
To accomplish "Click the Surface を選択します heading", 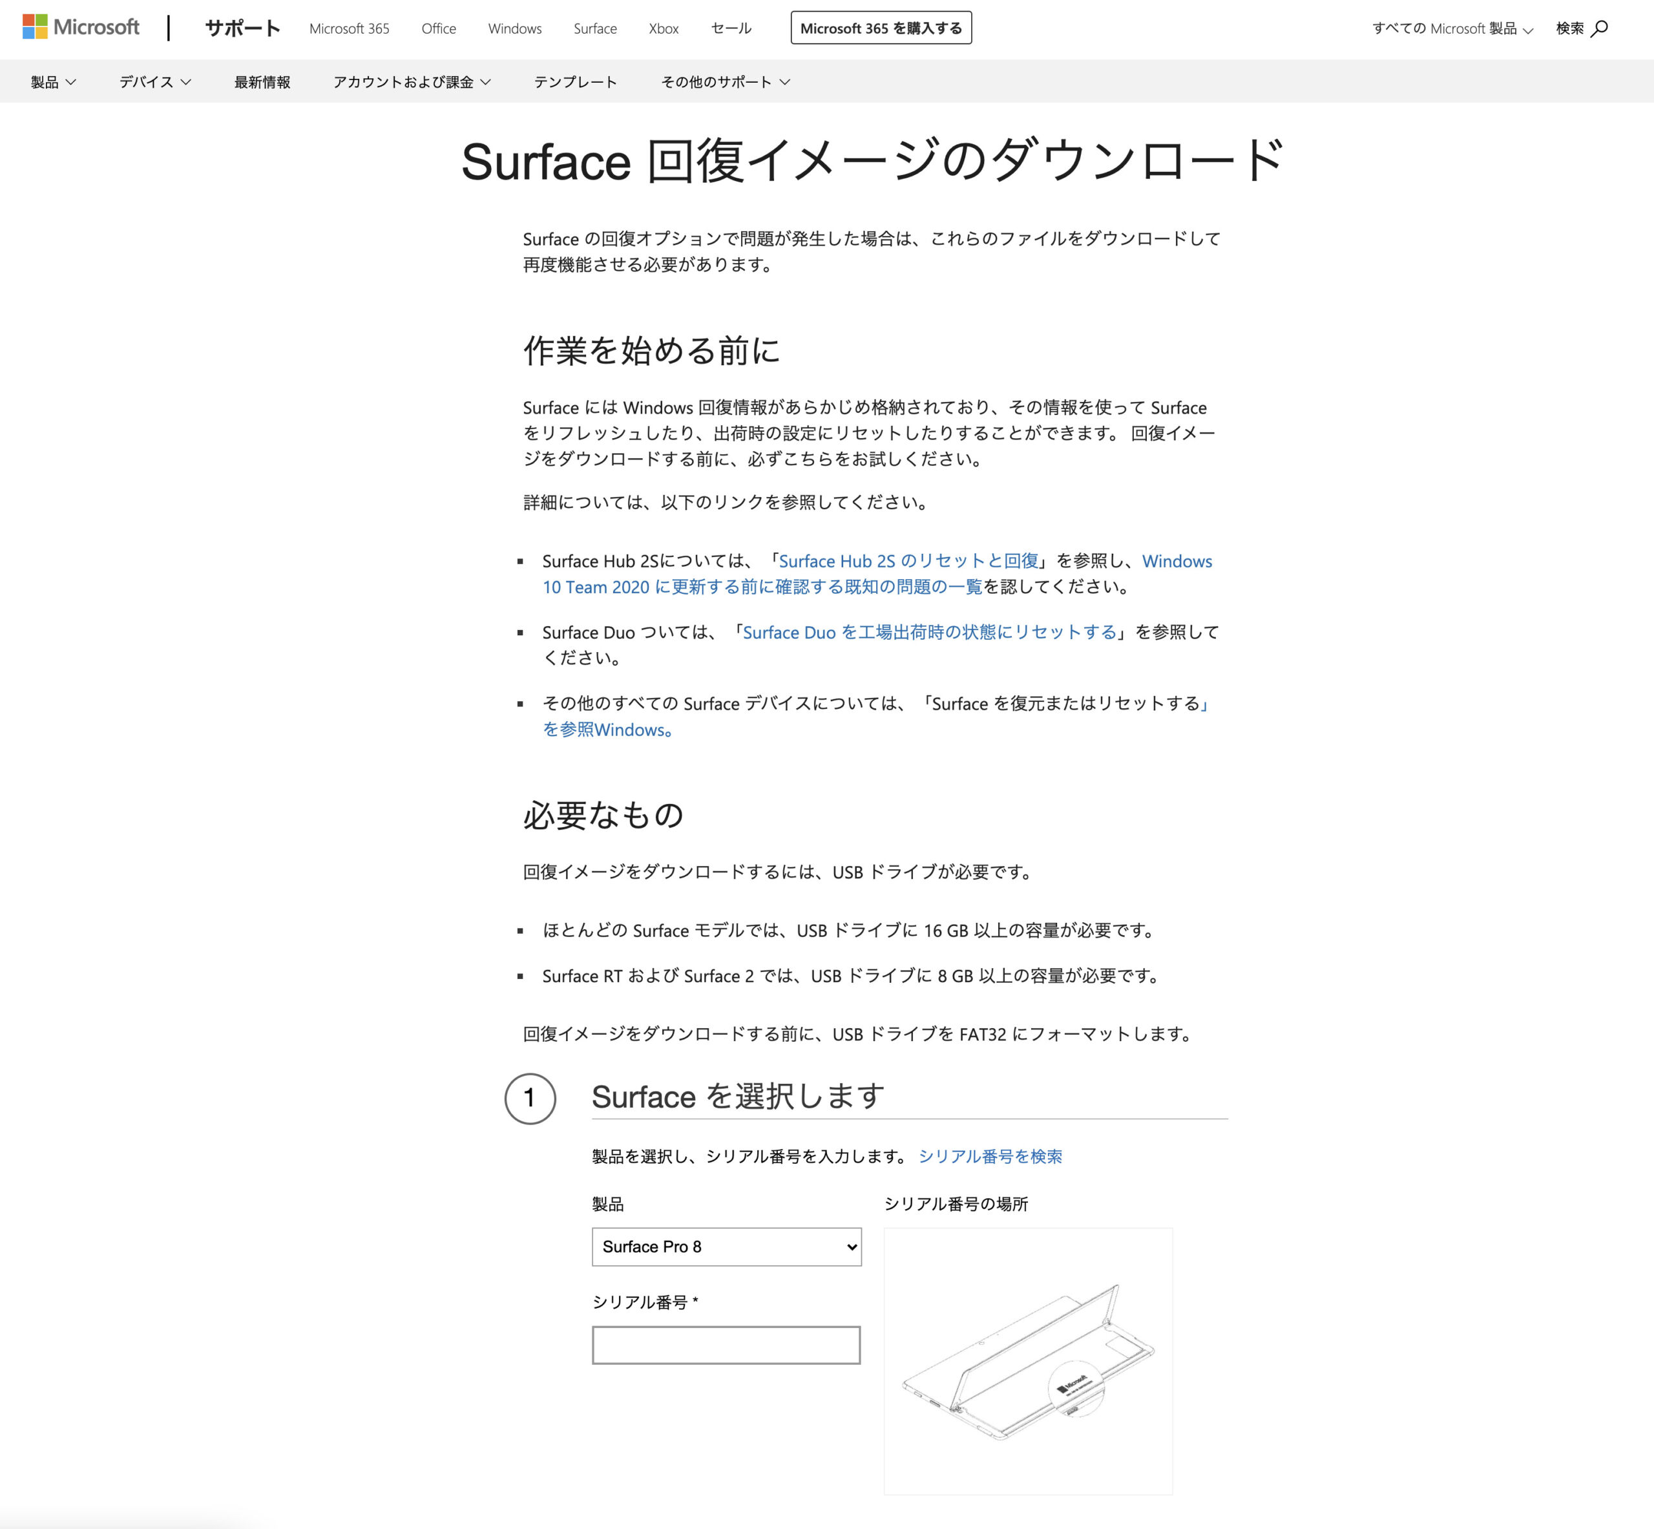I will (738, 1096).
